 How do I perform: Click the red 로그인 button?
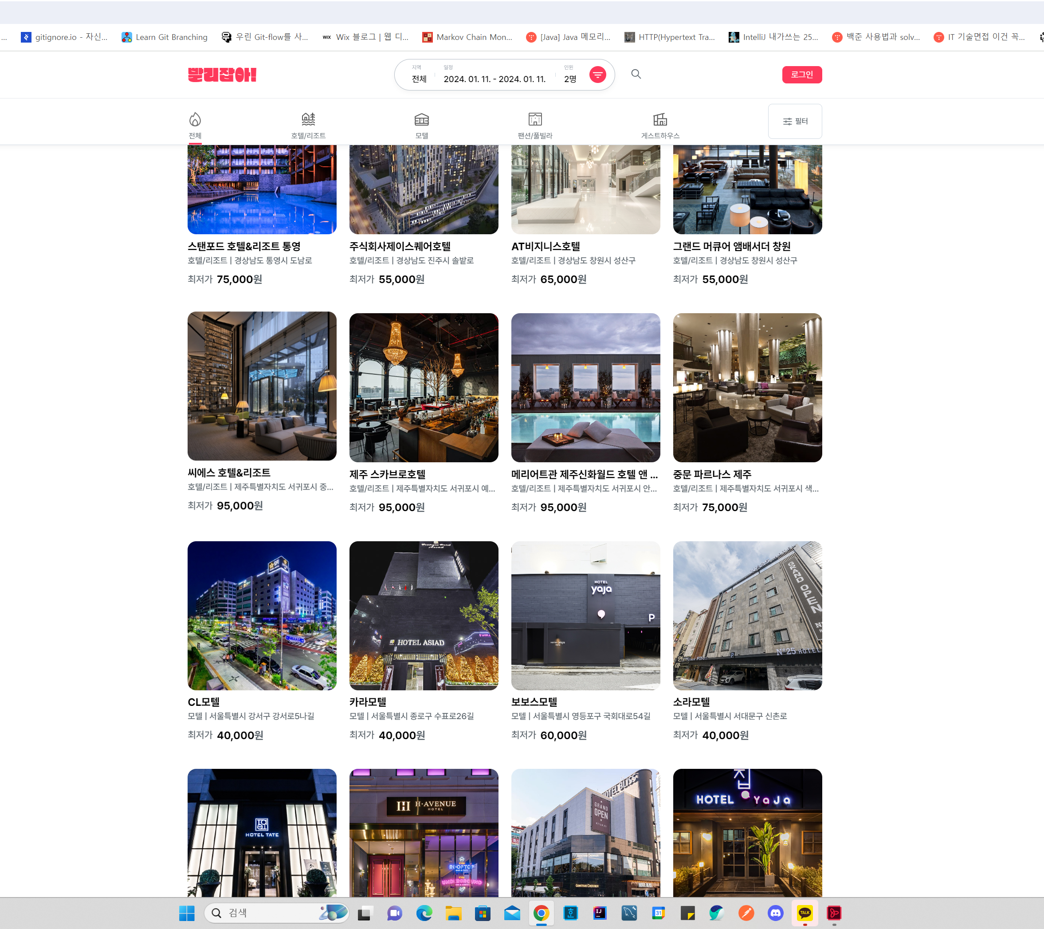(x=801, y=75)
